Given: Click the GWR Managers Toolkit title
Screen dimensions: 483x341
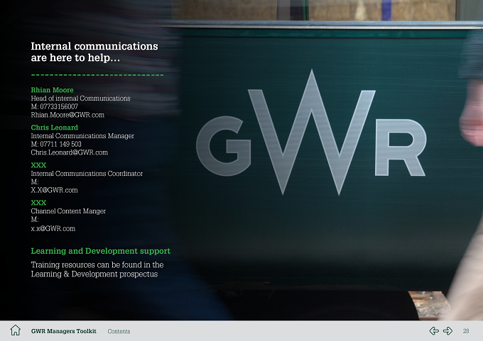Looking at the screenshot, I should 64,331.
